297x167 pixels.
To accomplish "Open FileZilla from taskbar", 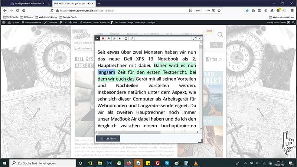I will [157, 163].
